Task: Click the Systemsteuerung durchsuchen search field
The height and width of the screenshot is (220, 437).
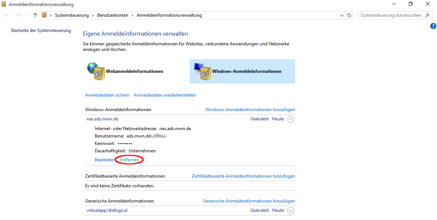Action: point(391,15)
